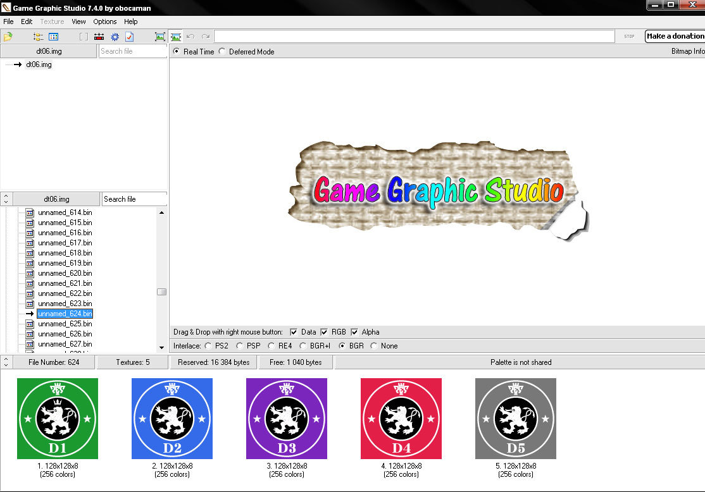Select None interlace option
705x492 pixels.
tap(373, 346)
